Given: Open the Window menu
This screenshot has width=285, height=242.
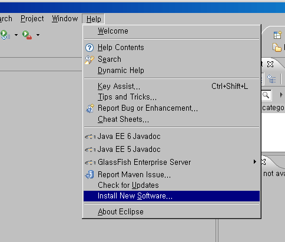Looking at the screenshot, I should (65, 19).
